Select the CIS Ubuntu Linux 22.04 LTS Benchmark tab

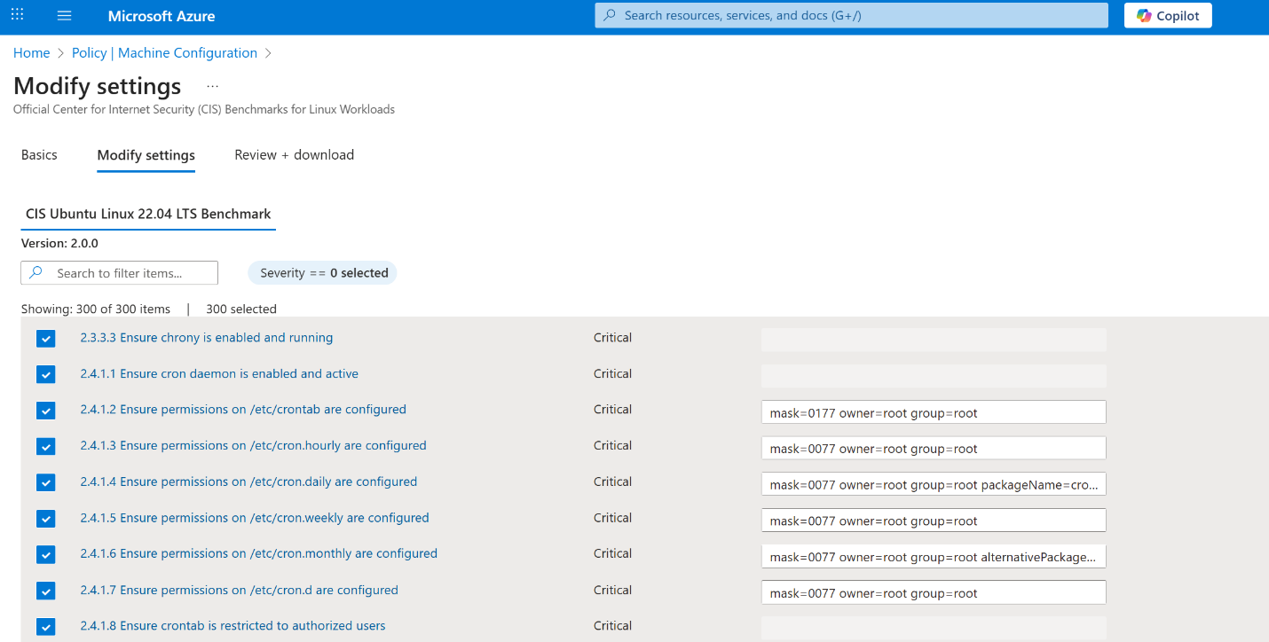click(x=147, y=214)
